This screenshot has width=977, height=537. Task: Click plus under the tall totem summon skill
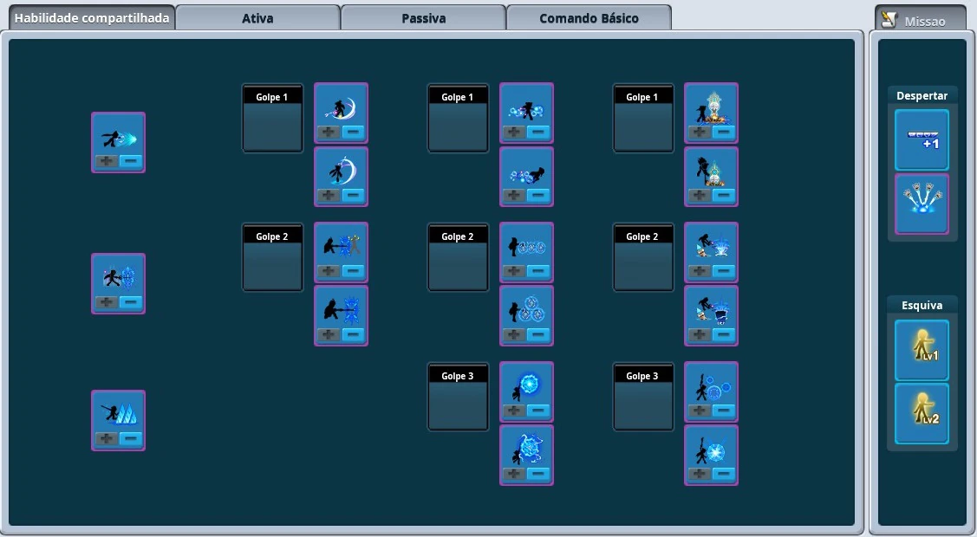point(700,132)
